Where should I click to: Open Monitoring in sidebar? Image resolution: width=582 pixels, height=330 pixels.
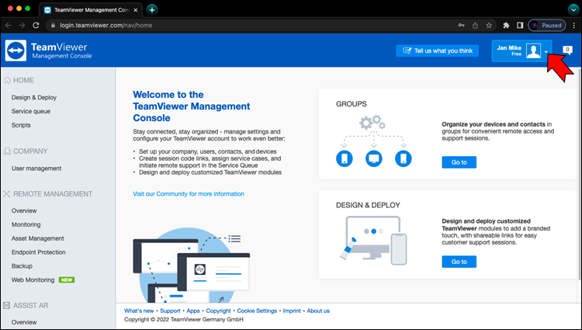(x=26, y=224)
